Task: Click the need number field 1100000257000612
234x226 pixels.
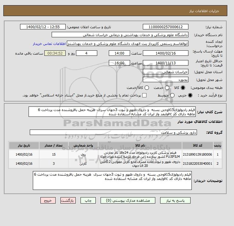Action: 166,27
